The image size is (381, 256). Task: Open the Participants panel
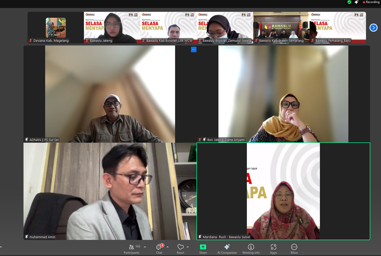[131, 249]
